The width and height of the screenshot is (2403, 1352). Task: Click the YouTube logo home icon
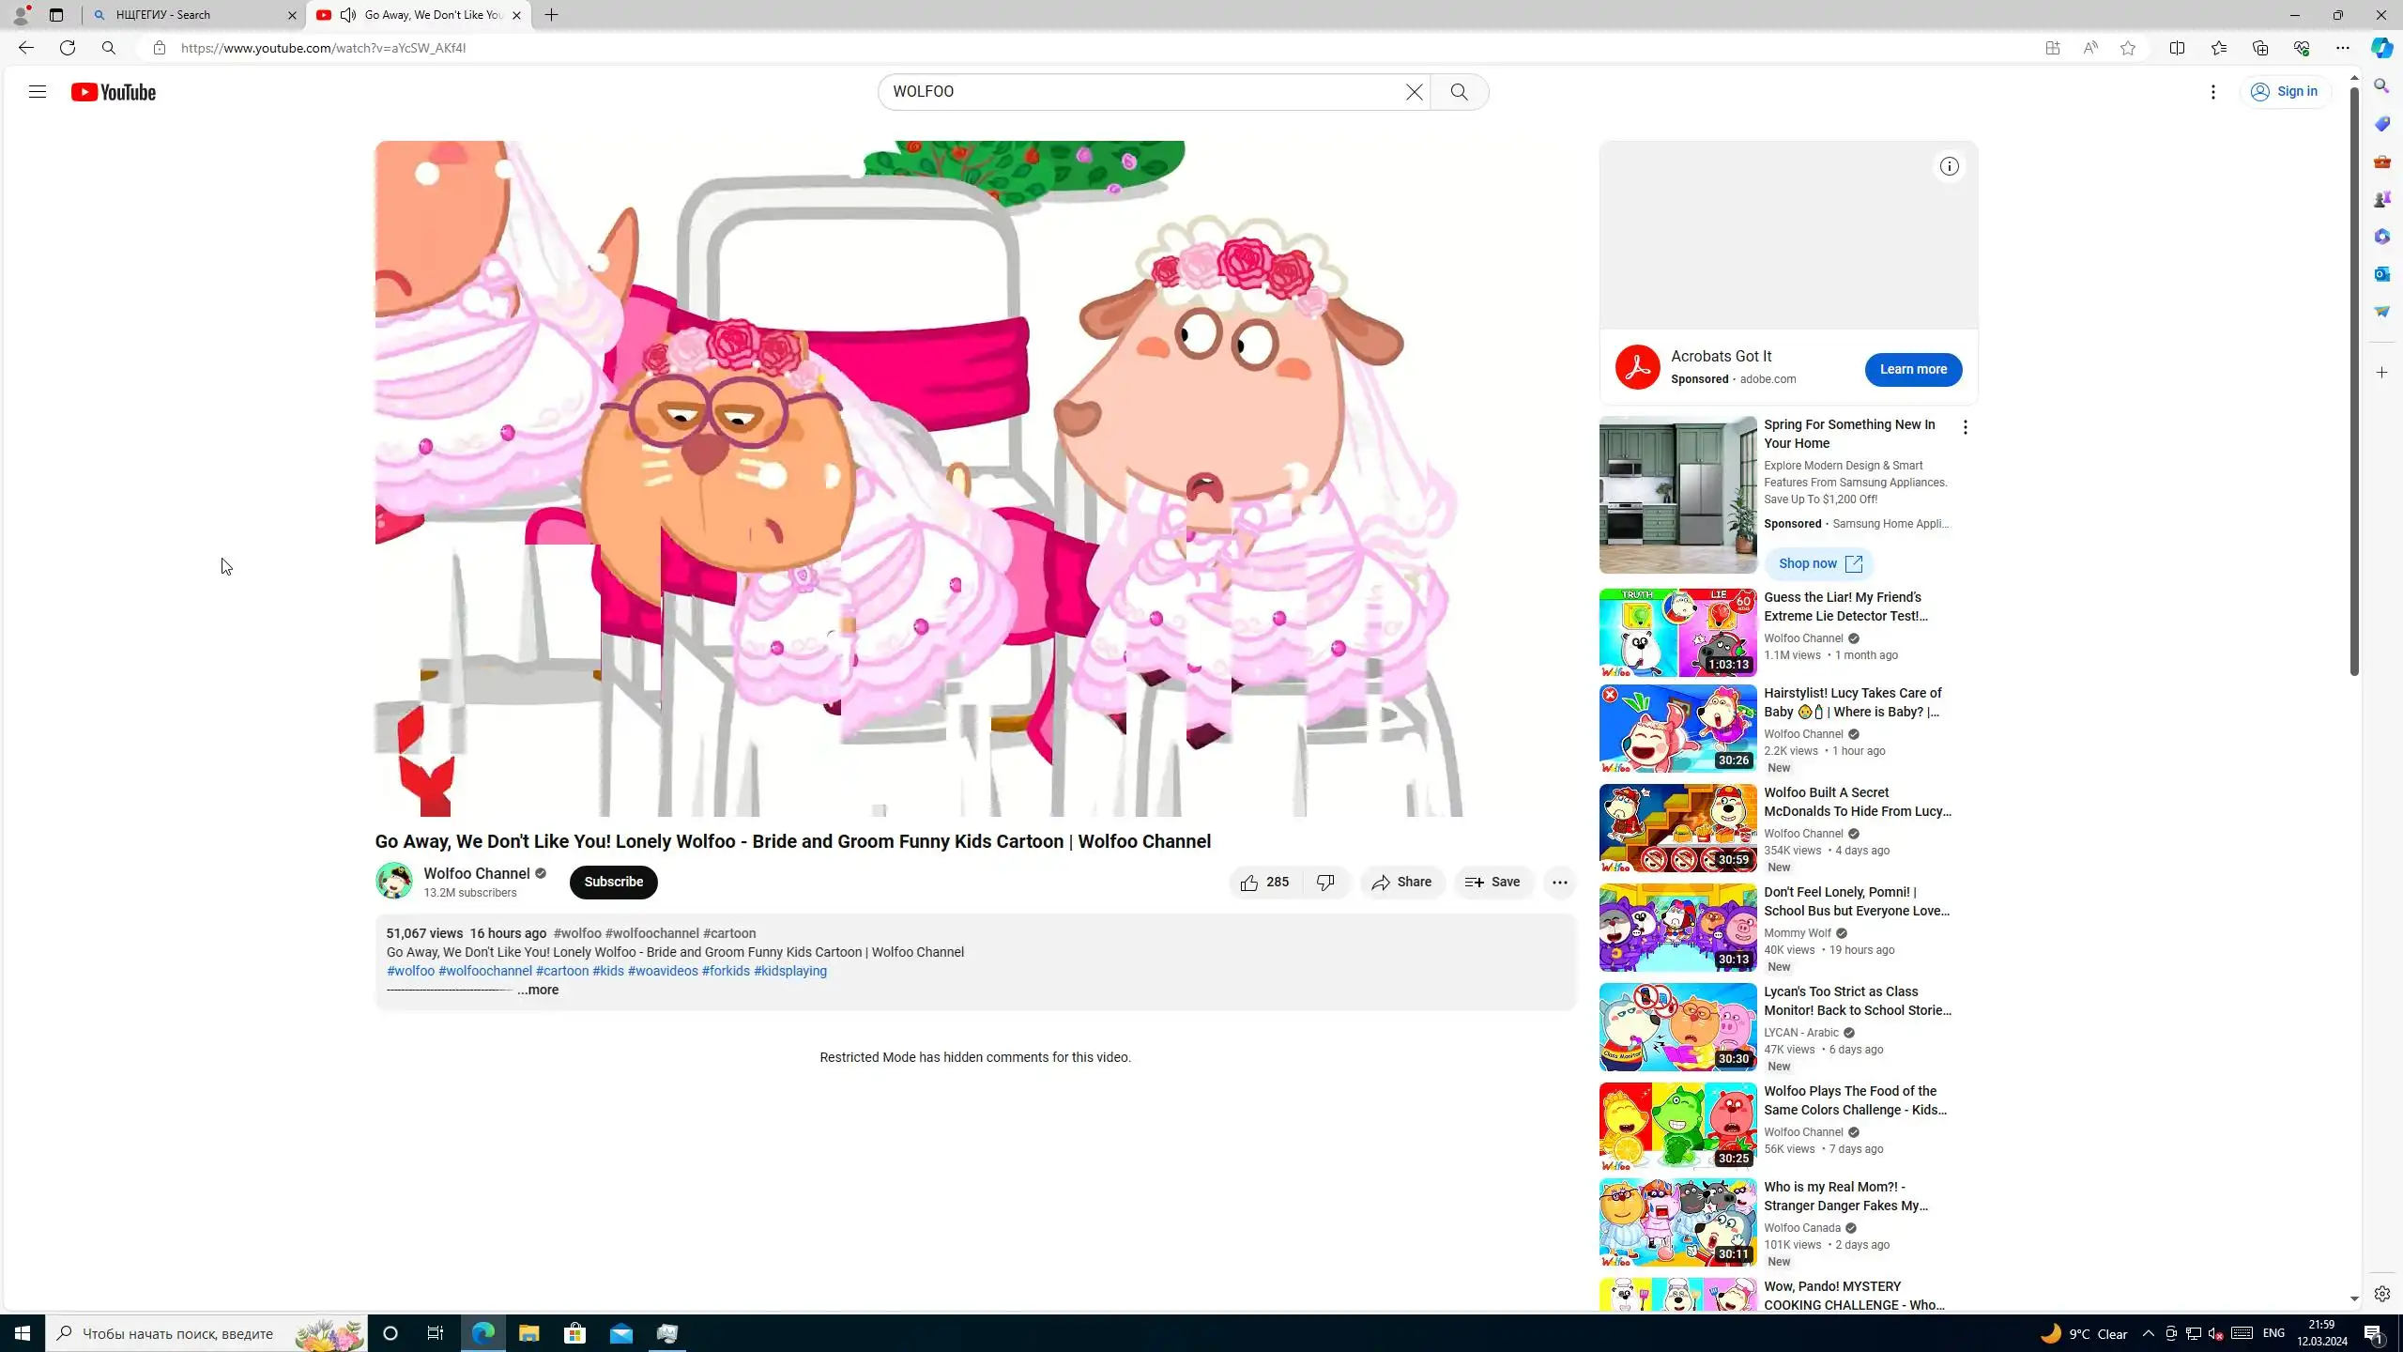click(114, 92)
